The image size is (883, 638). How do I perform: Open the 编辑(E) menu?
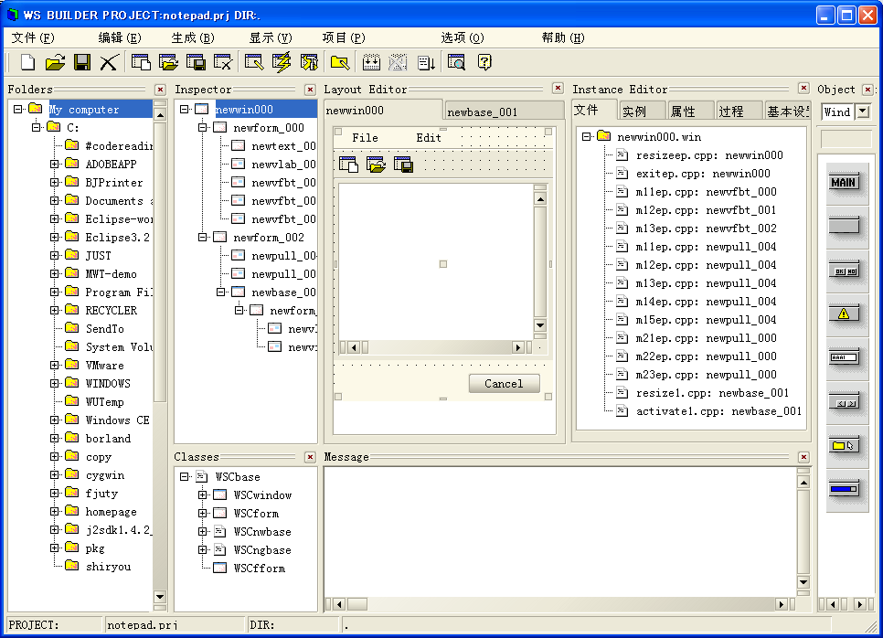pos(120,37)
